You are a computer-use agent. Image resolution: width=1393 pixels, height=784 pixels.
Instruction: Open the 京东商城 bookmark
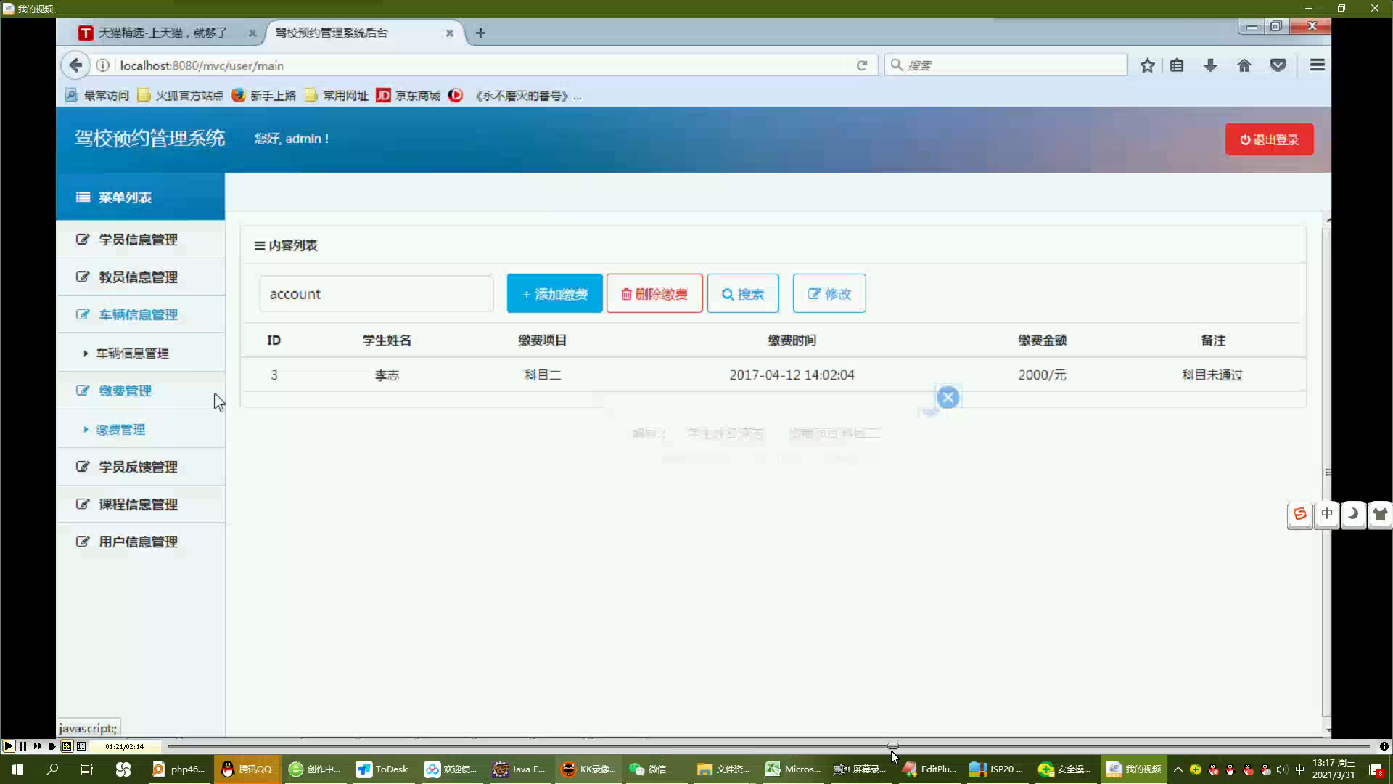408,96
